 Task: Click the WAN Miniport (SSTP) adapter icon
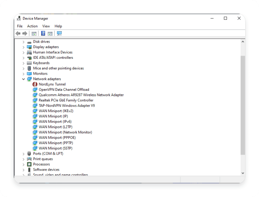coord(35,148)
